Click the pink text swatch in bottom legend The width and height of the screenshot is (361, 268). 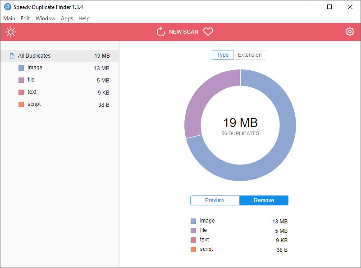point(193,240)
